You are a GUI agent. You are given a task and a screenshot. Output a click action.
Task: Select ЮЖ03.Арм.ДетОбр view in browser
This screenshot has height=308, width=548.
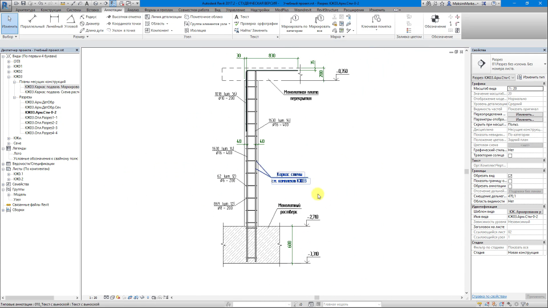click(39, 102)
